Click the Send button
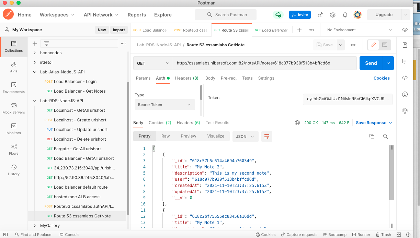Image resolution: width=420 pixels, height=238 pixels. [x=371, y=63]
